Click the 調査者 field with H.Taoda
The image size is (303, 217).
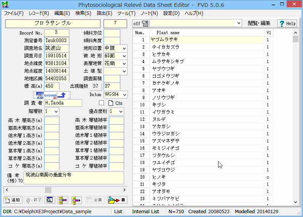coord(63,103)
